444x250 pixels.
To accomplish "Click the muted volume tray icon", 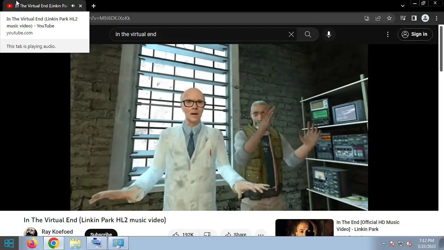I will (x=409, y=243).
